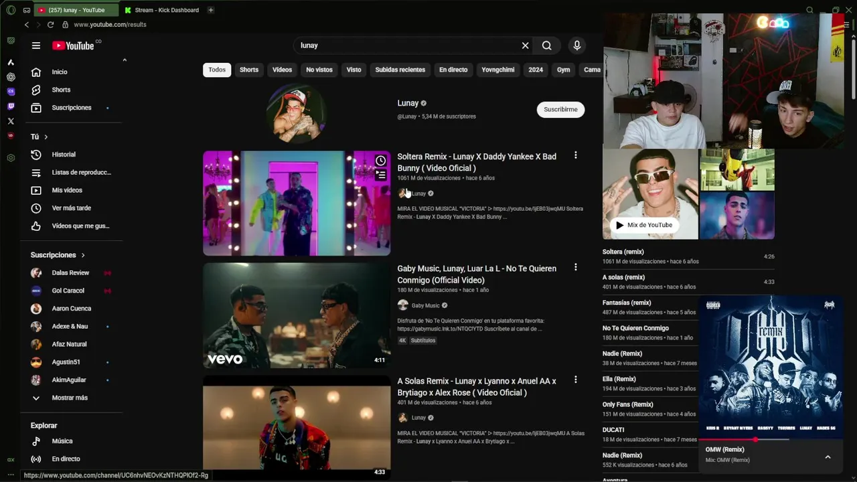857x482 pixels.
Task: Open the Soltera Remix video title
Action: pos(477,162)
